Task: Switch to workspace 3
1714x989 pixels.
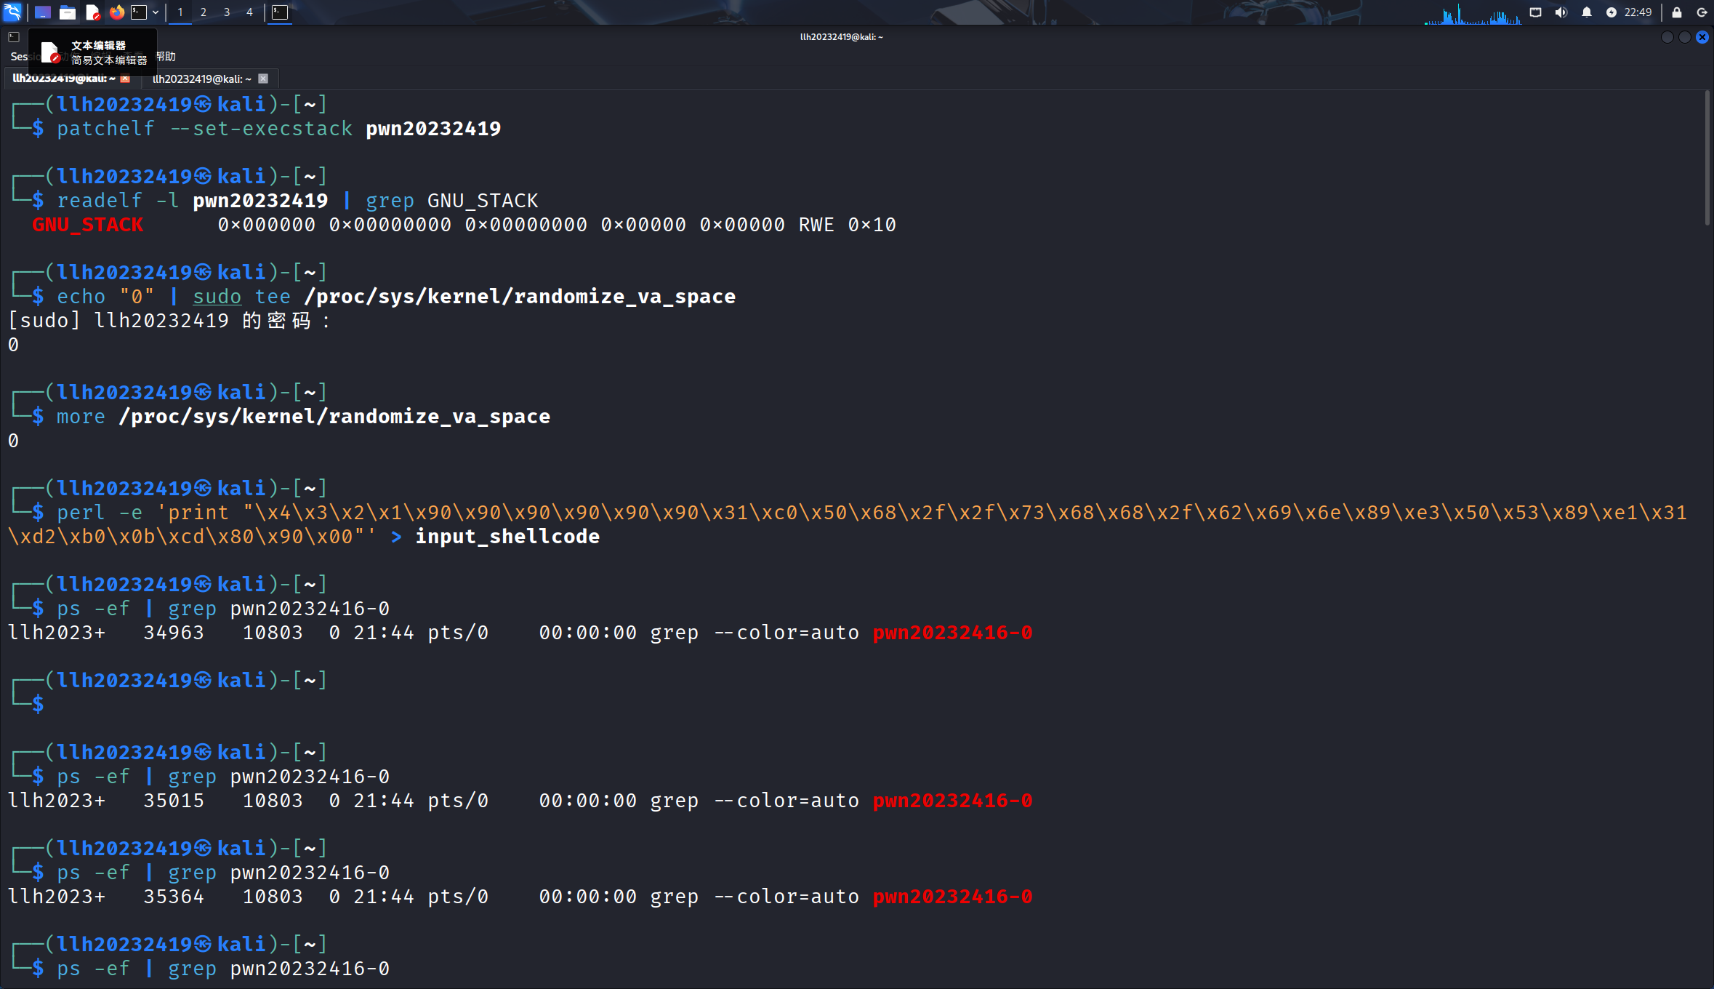Action: pos(227,12)
